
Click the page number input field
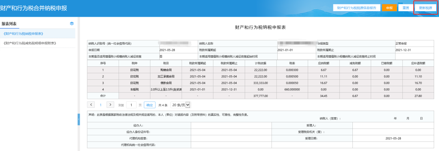click(x=131, y=105)
